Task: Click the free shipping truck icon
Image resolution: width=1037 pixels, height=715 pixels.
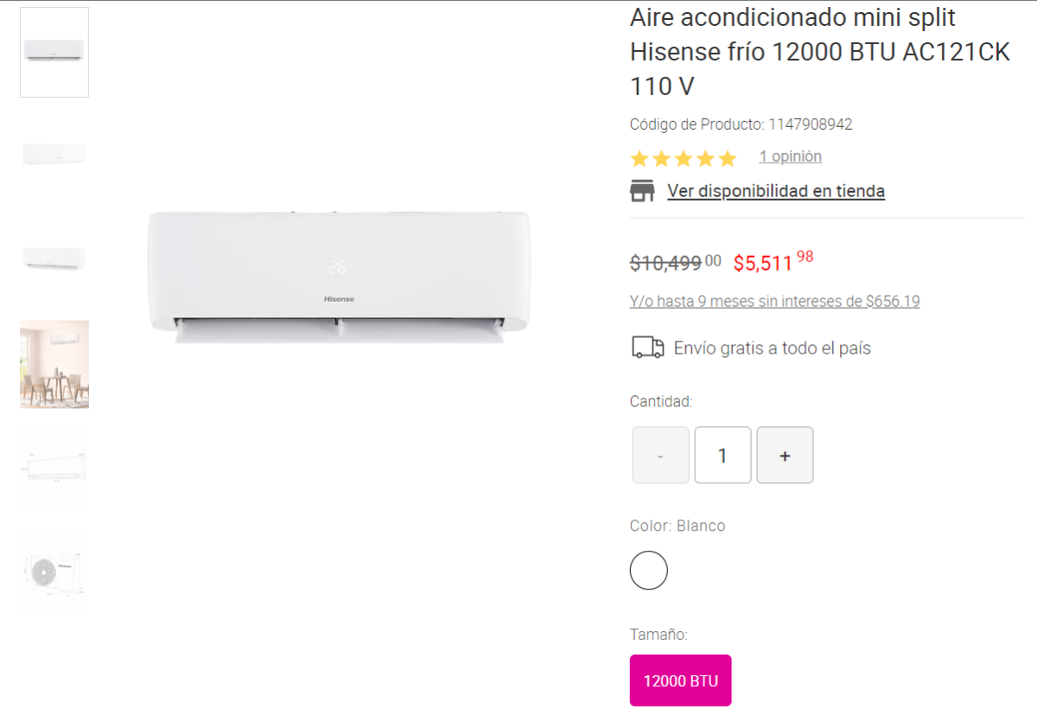Action: click(x=648, y=348)
